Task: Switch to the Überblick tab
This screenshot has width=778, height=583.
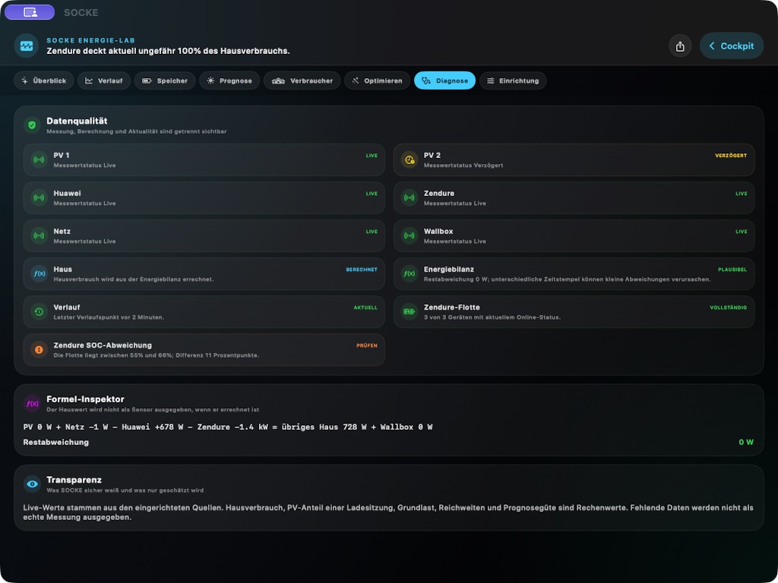Action: point(44,80)
